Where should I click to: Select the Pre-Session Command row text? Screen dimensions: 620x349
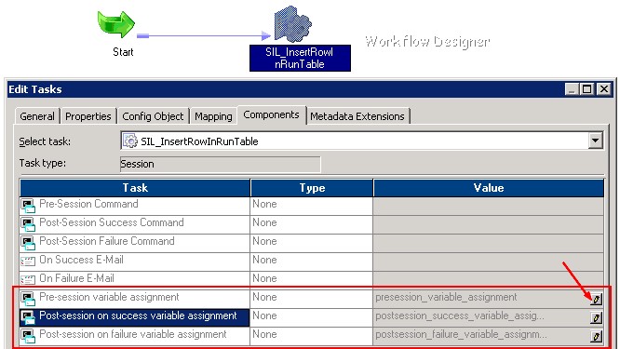click(x=88, y=204)
